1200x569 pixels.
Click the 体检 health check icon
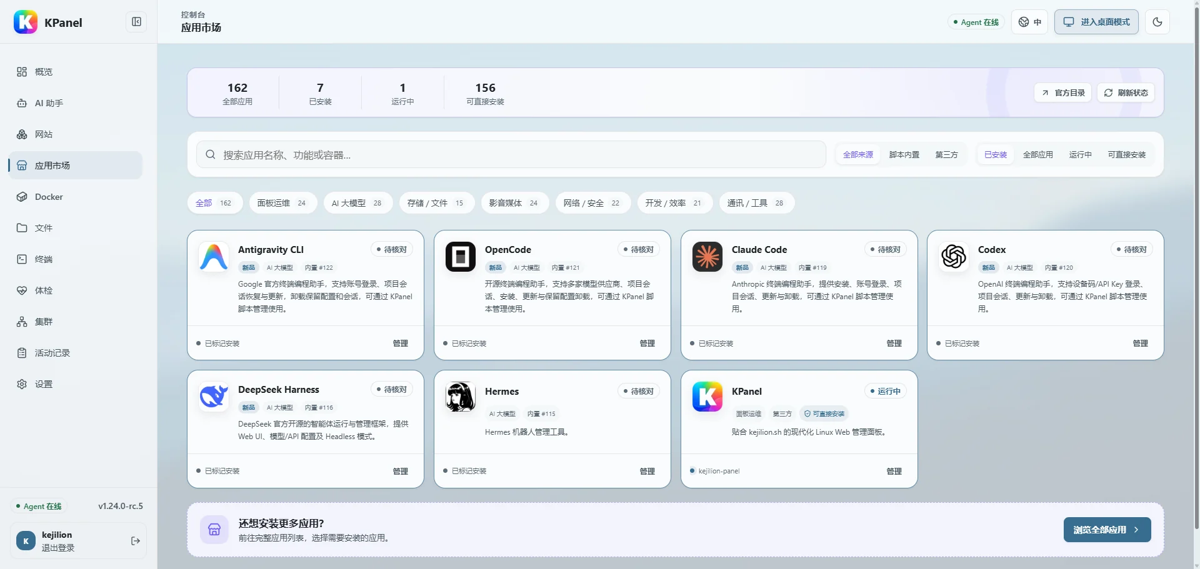pyautogui.click(x=22, y=290)
